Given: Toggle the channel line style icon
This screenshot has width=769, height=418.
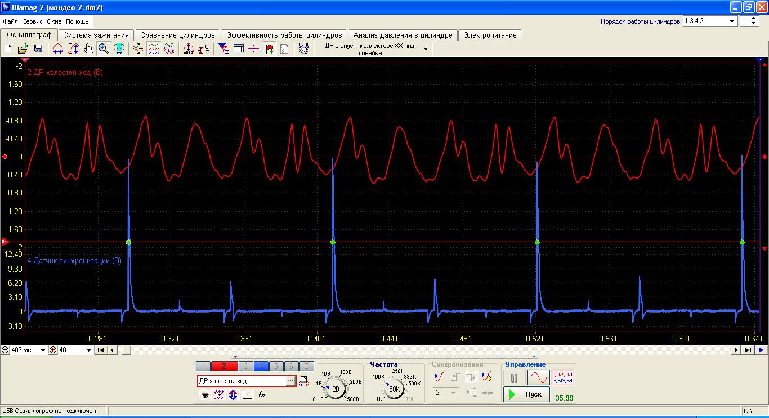Looking at the screenshot, I should (x=247, y=395).
